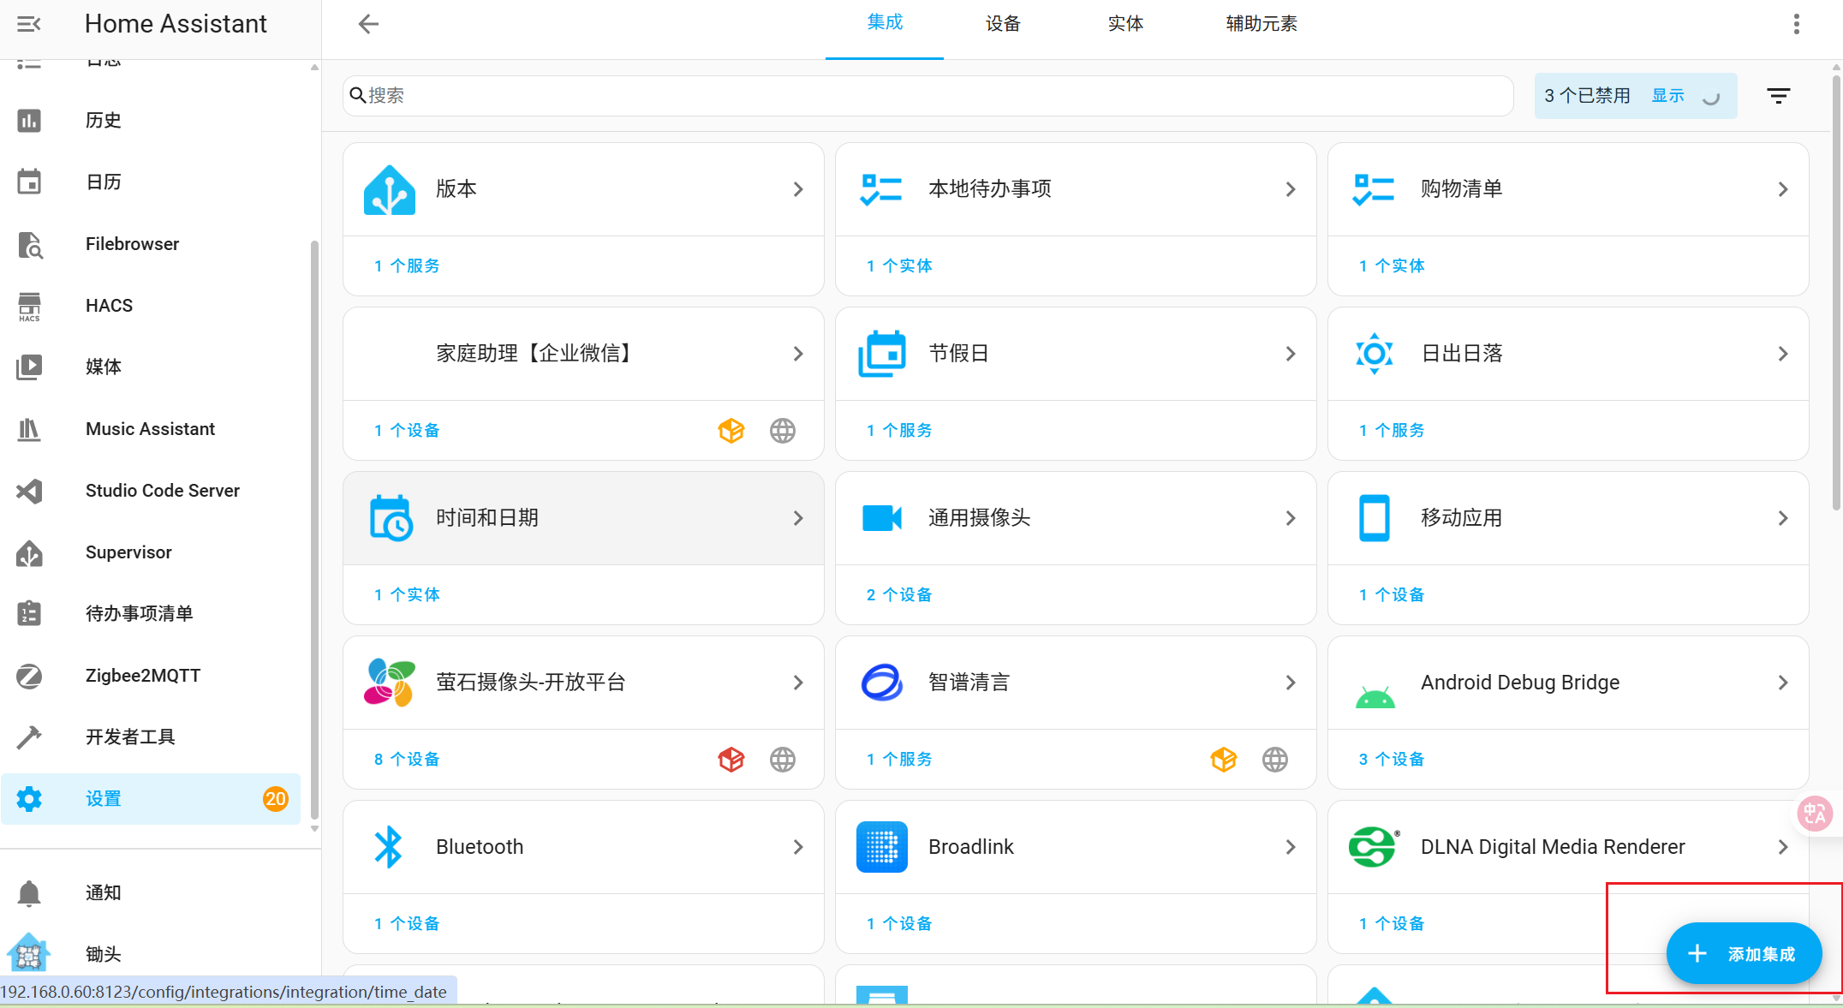This screenshot has height=1008, width=1843.
Task: Click the 购物清单 checklist icon
Action: (1374, 189)
